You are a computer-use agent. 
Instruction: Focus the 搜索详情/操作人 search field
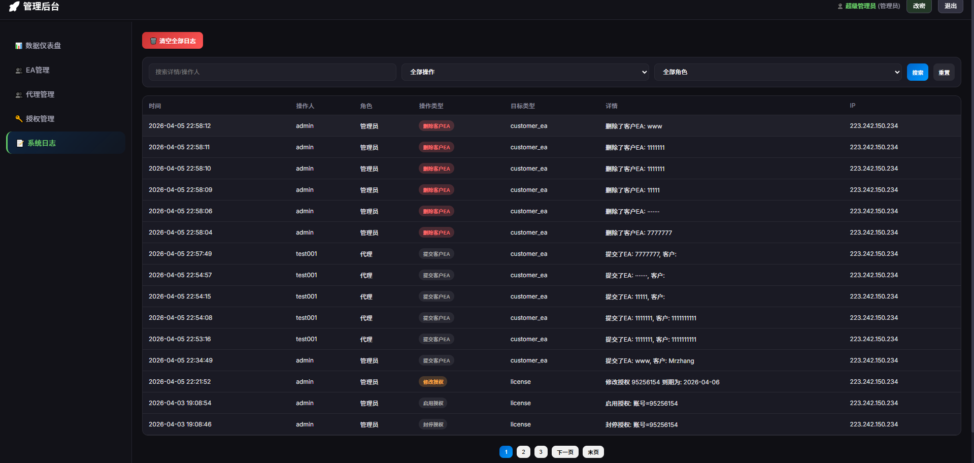(273, 72)
